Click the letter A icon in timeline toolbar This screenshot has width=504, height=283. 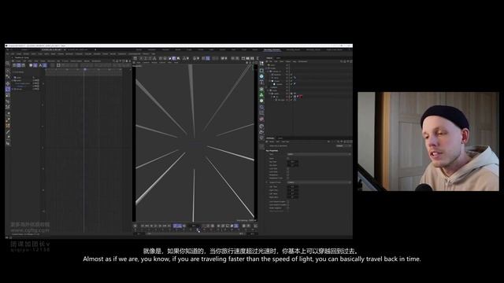point(40,65)
